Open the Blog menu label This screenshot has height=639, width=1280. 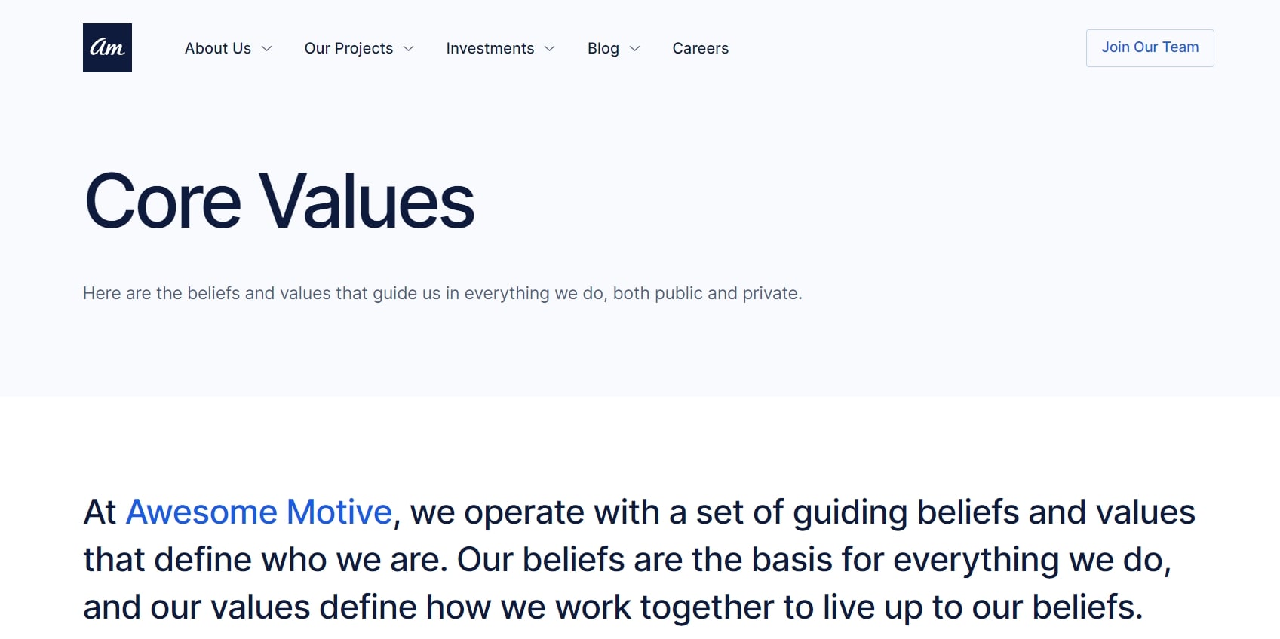[x=603, y=48]
